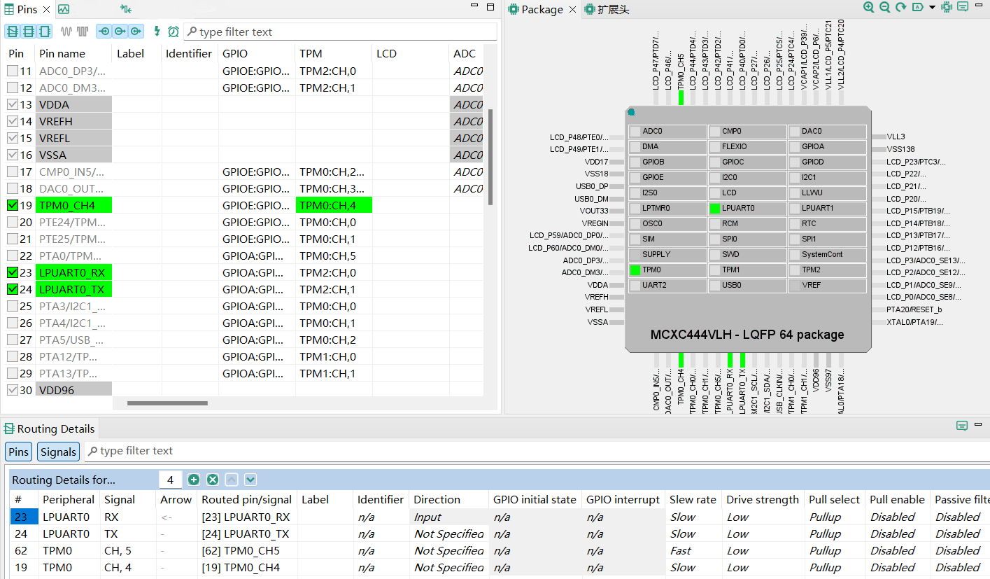Click the alarm clock icon in Pins toolbar

click(x=174, y=32)
